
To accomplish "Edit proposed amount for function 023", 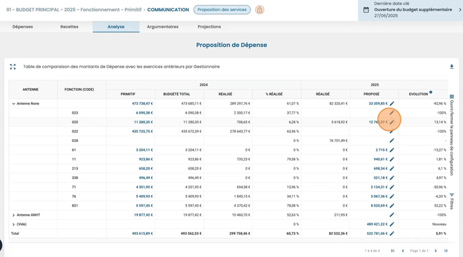I will (392, 113).
